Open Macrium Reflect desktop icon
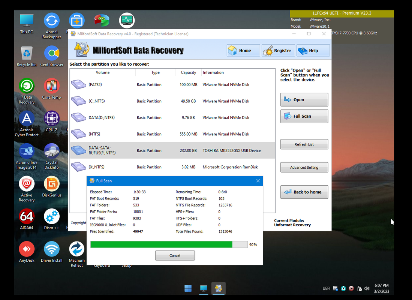Image resolution: width=412 pixels, height=300 pixels. (x=77, y=255)
